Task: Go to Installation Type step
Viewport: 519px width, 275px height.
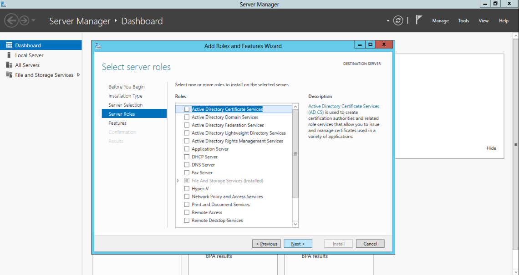Action: click(126, 96)
